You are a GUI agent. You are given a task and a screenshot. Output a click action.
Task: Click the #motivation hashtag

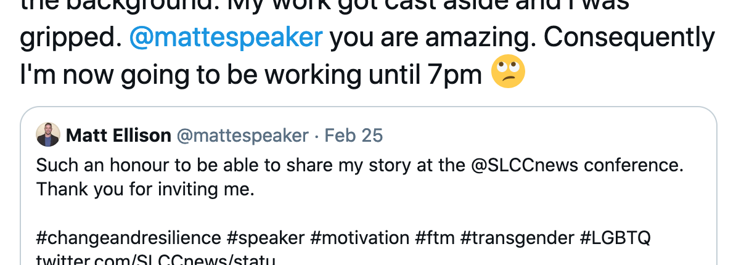tap(360, 238)
